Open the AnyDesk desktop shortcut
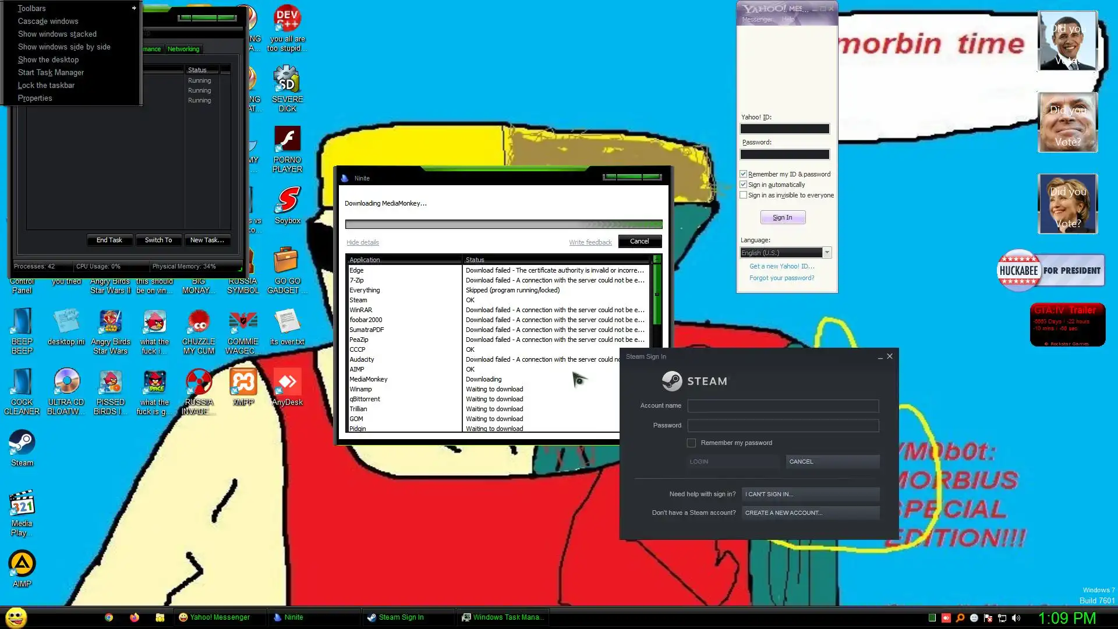Viewport: 1118px width, 629px height. point(287,383)
